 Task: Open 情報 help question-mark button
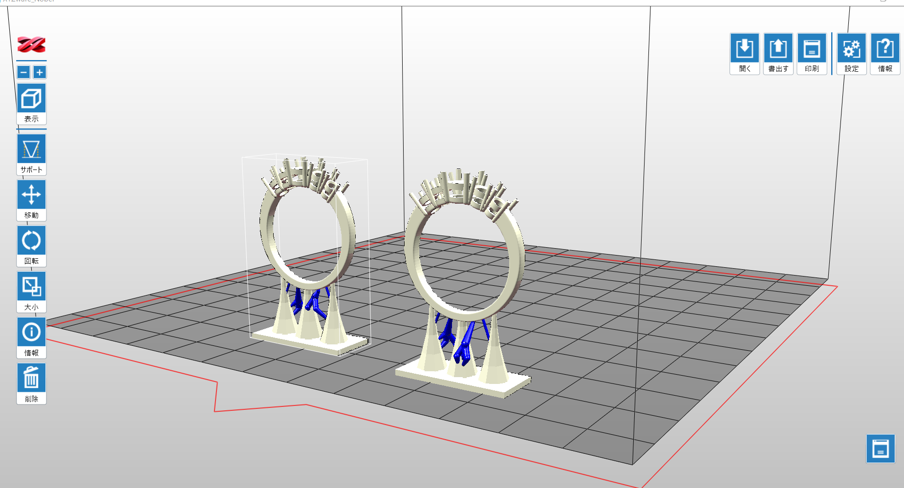pos(885,54)
